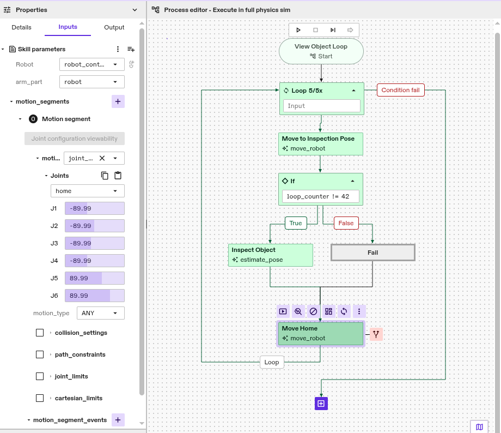Screen dimensions: 501x433
Task: Open the home joints preset dropdown
Action: tap(87, 191)
